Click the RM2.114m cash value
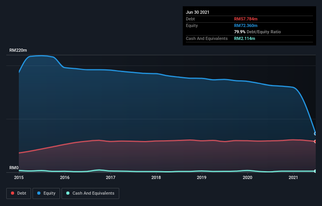Viewport: 322px width, 206px height. tap(245, 38)
